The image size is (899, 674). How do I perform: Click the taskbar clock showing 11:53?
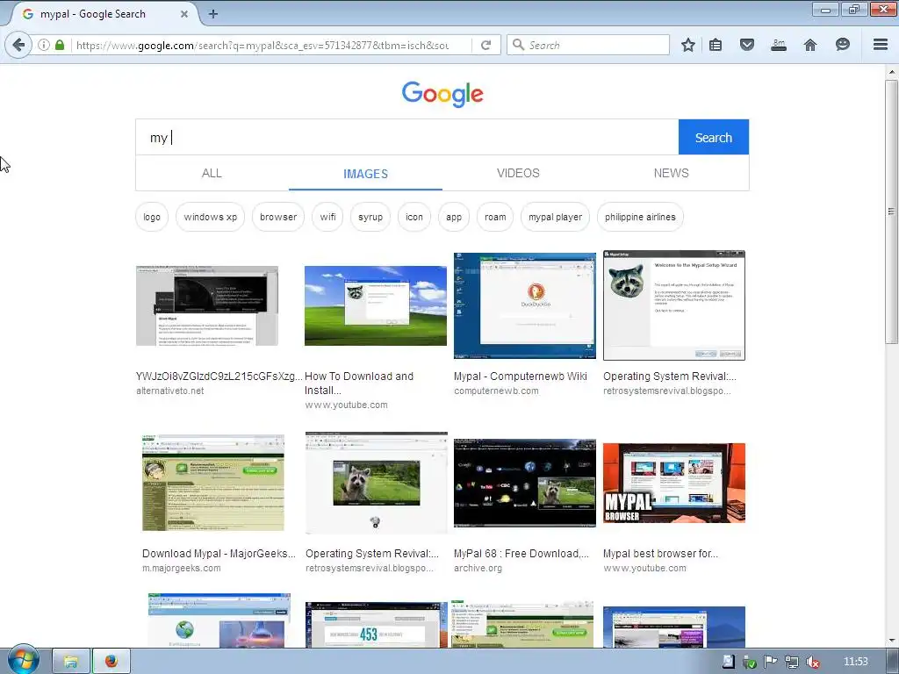coord(855,662)
